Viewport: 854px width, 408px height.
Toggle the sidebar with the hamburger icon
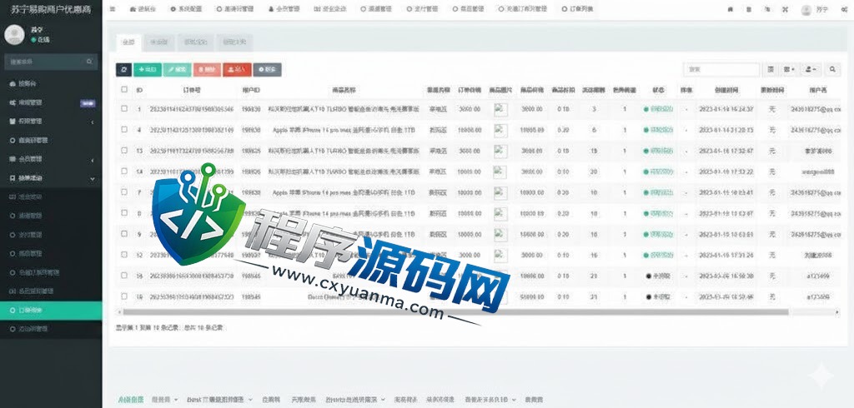[113, 9]
